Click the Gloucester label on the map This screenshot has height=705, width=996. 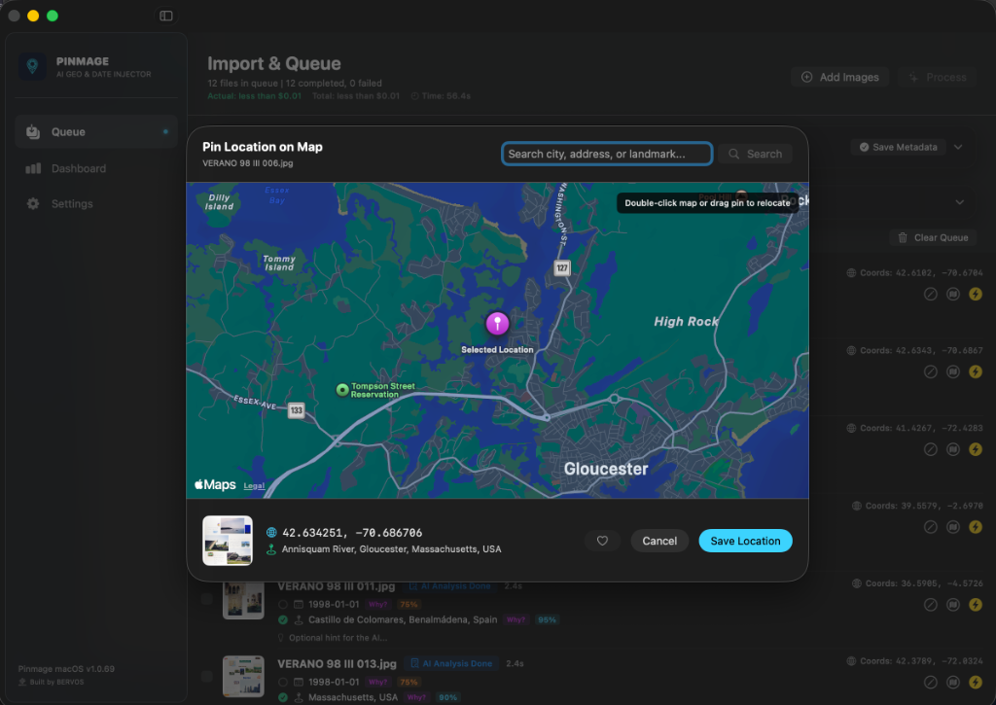click(x=606, y=469)
